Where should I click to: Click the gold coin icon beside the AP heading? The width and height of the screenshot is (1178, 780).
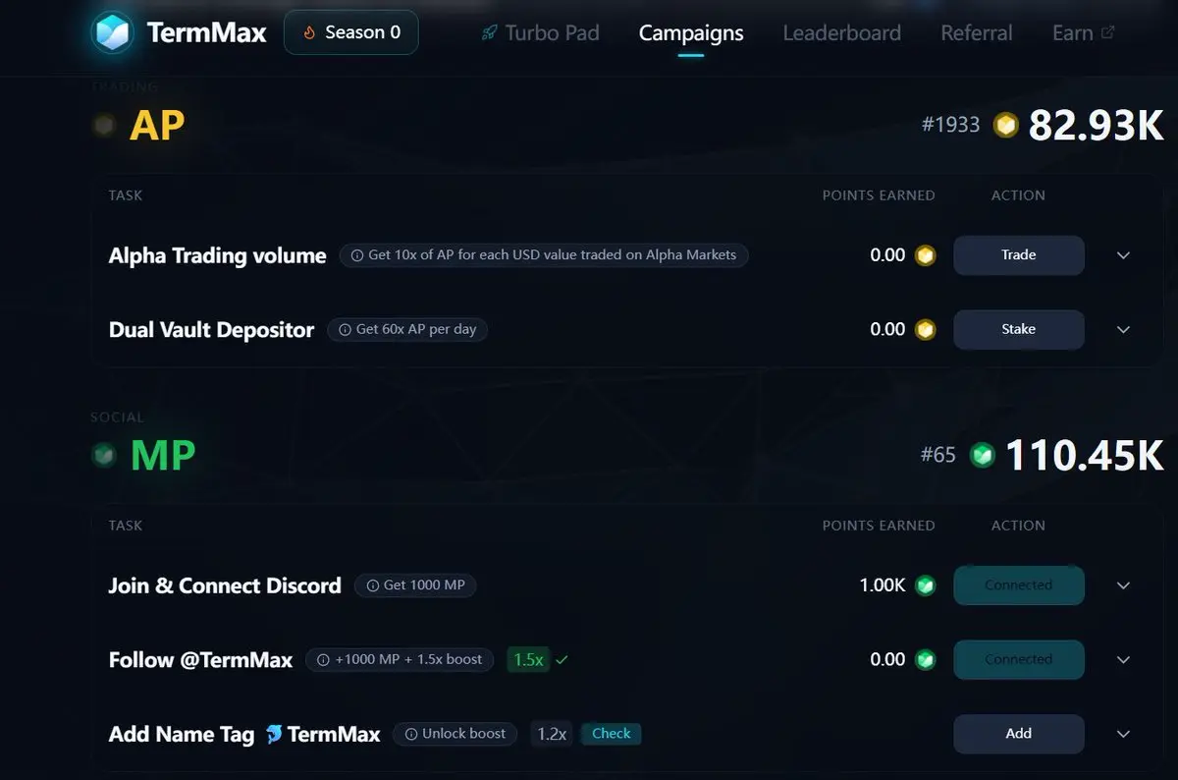point(103,126)
